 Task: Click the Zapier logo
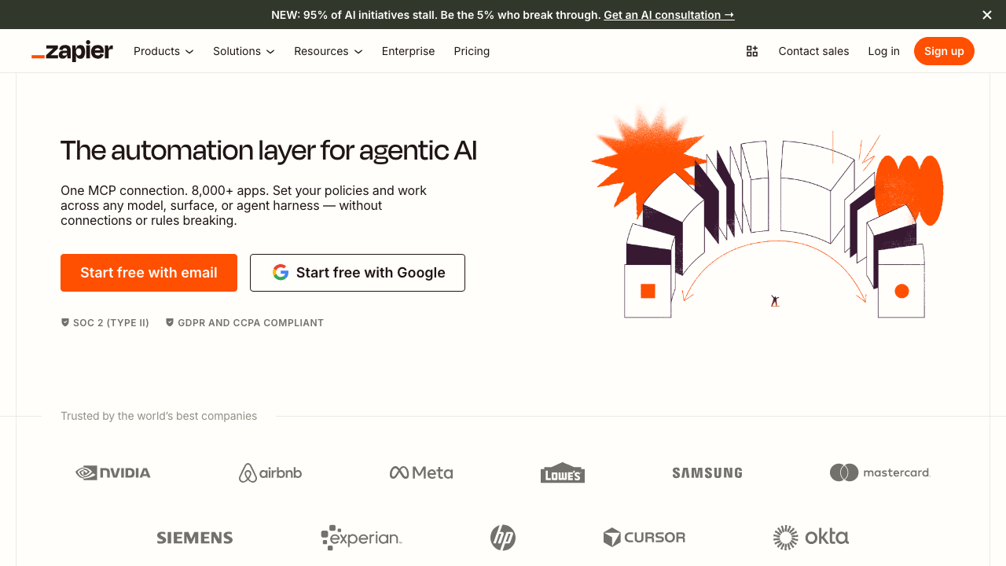(x=72, y=50)
